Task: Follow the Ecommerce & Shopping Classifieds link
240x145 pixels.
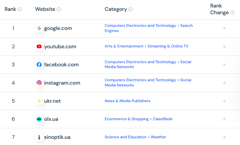Action: coord(139,119)
